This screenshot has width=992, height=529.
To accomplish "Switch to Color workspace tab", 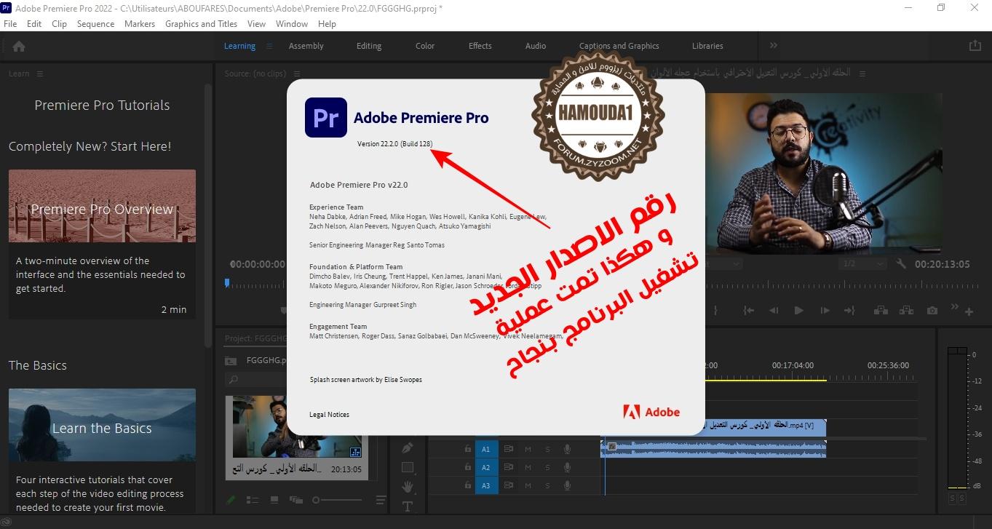I will coord(425,46).
